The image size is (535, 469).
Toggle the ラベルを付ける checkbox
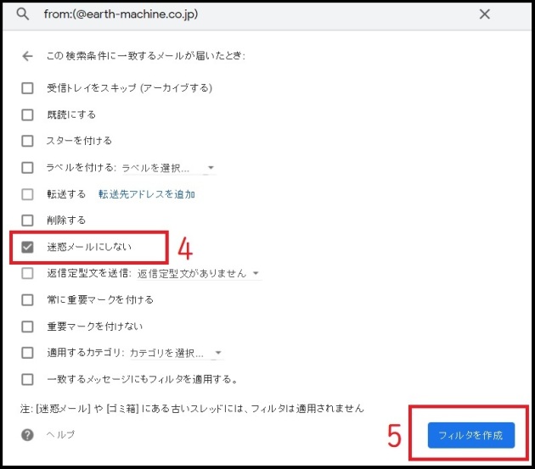click(27, 167)
